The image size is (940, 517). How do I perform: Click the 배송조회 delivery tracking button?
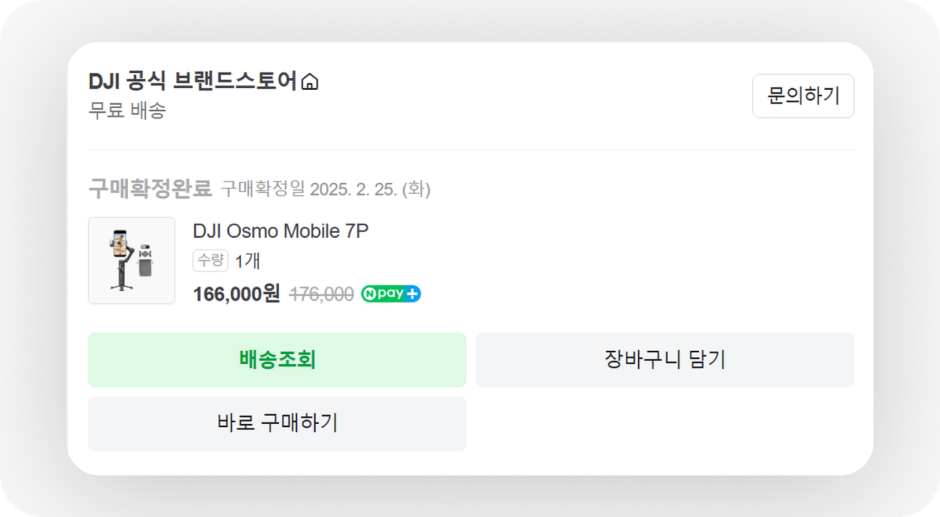click(277, 360)
